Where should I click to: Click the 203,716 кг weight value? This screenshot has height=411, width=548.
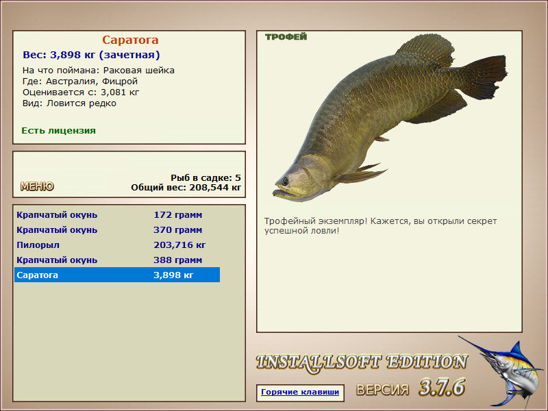point(179,245)
